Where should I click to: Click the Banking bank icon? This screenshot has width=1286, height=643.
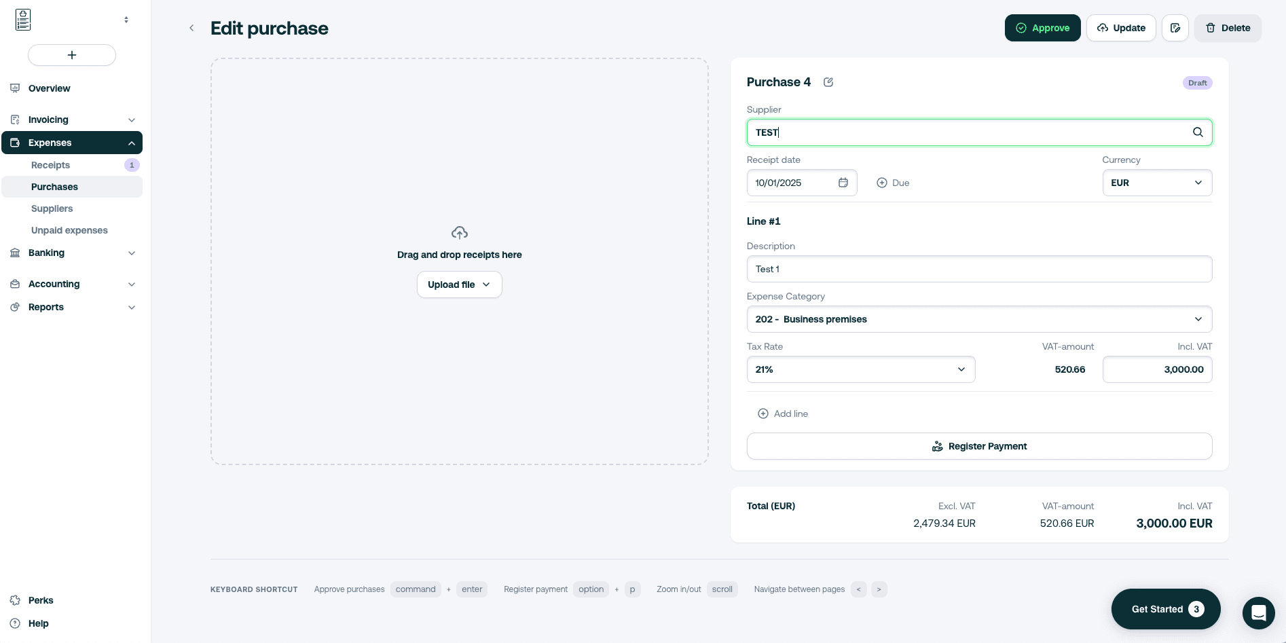(x=15, y=253)
